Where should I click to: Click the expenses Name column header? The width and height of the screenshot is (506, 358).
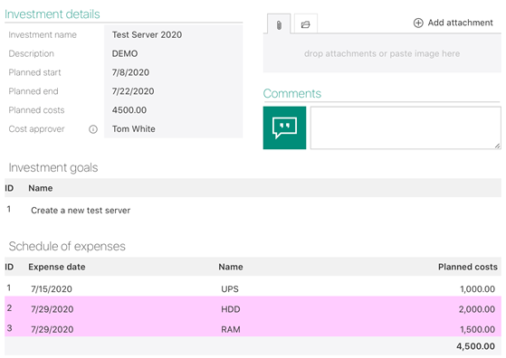point(231,267)
